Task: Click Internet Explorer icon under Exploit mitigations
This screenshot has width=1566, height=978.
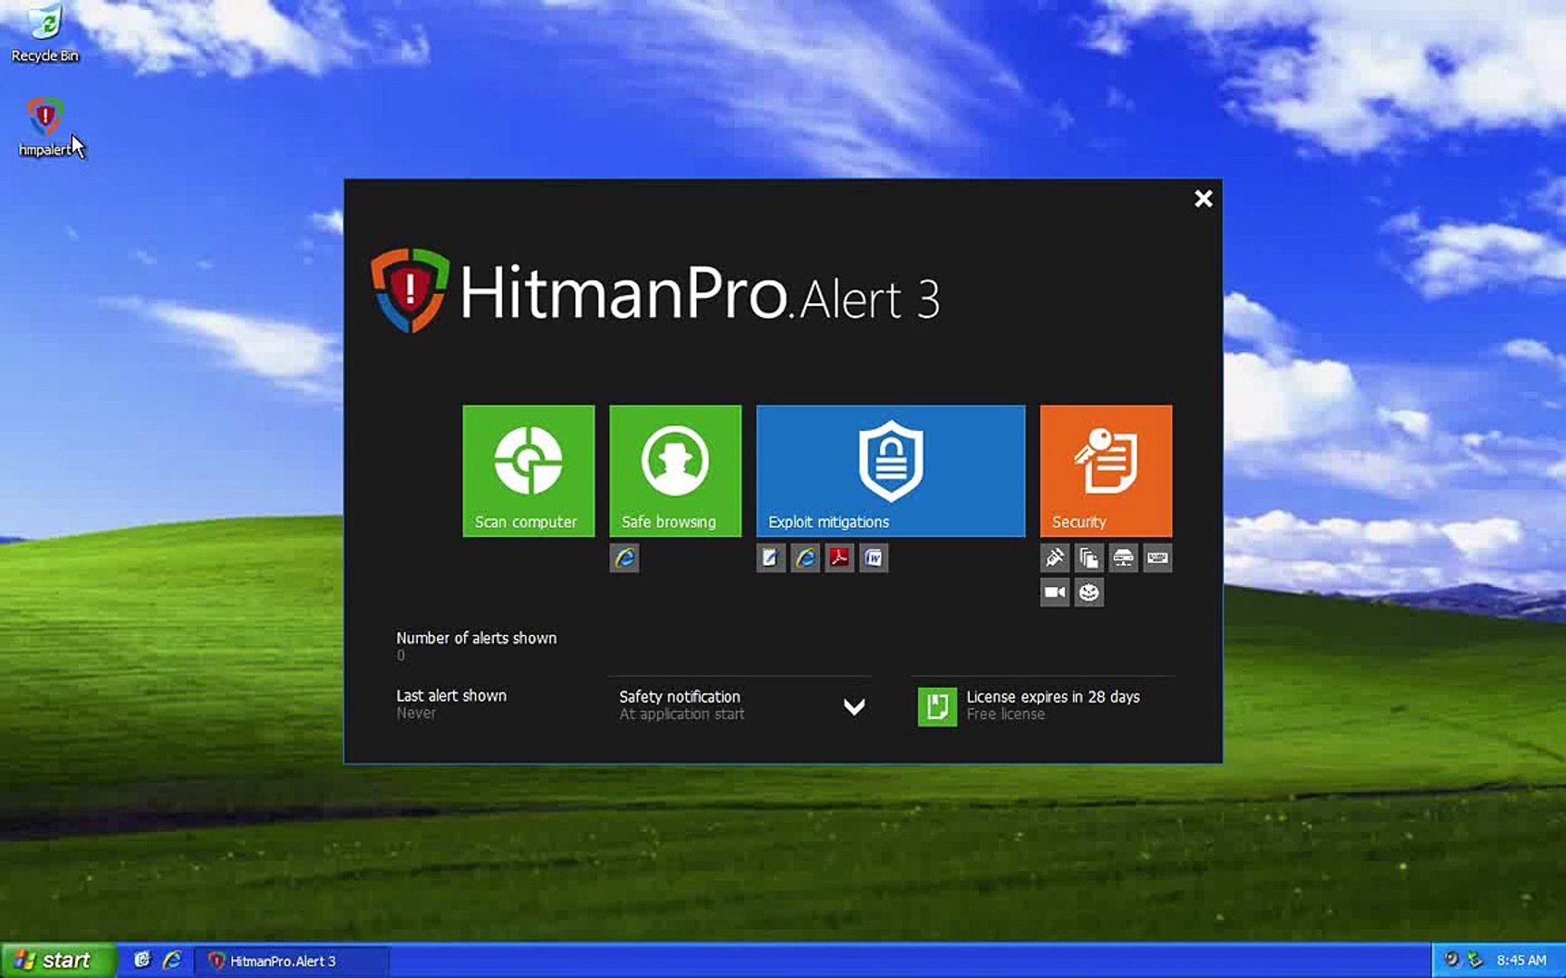Action: [805, 558]
